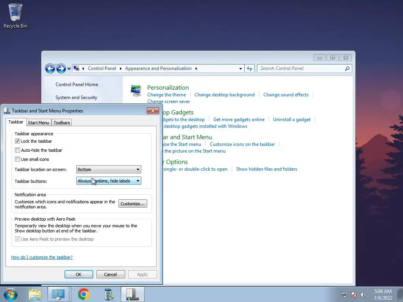Open Get more gadgets online link

coord(239,120)
